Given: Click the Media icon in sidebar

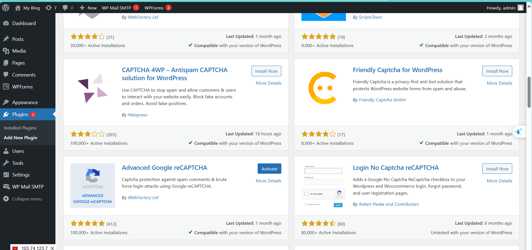Looking at the screenshot, I should (x=6, y=51).
